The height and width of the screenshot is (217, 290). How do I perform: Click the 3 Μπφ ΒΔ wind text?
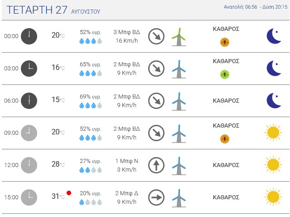(127, 32)
